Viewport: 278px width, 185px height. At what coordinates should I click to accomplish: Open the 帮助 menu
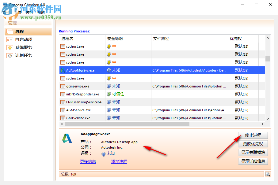pyautogui.click(x=41, y=12)
